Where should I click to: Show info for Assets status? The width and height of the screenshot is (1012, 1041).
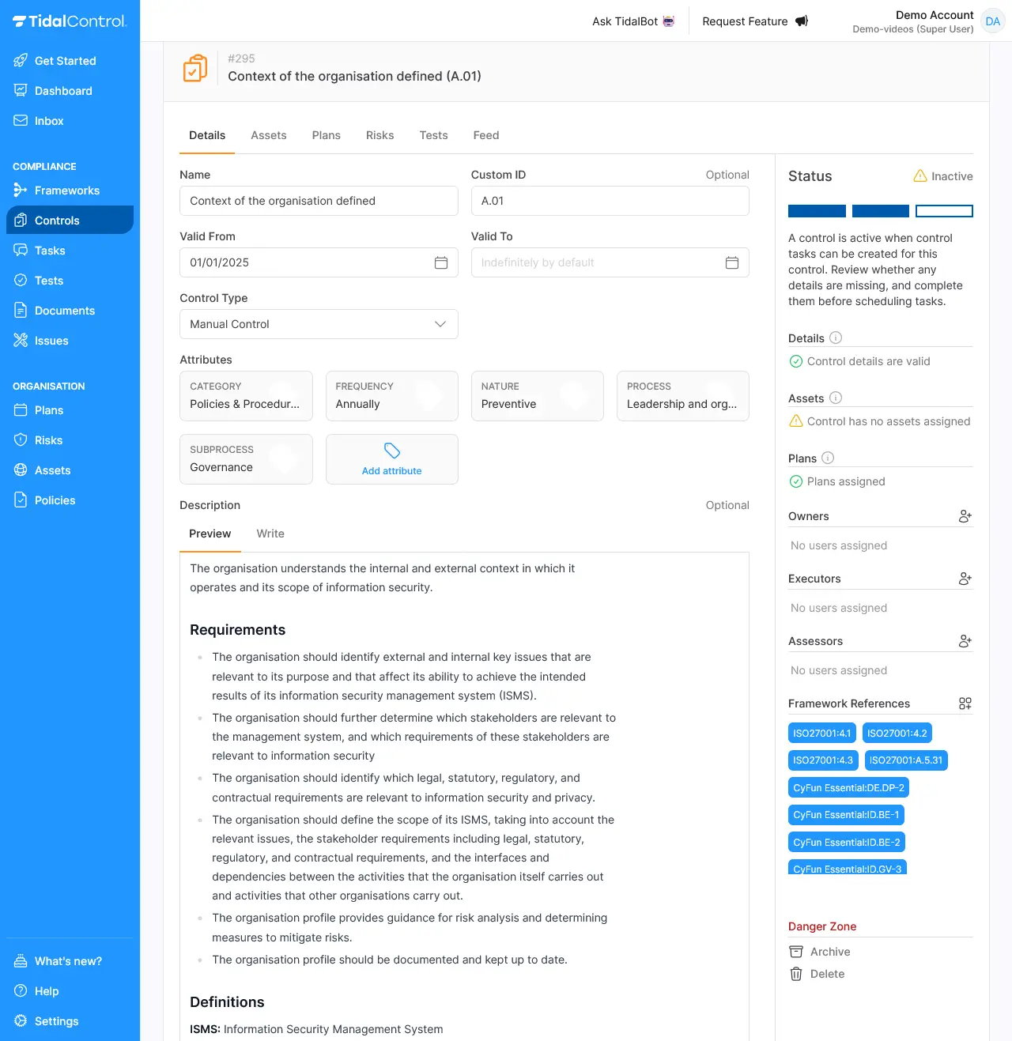[x=836, y=398]
